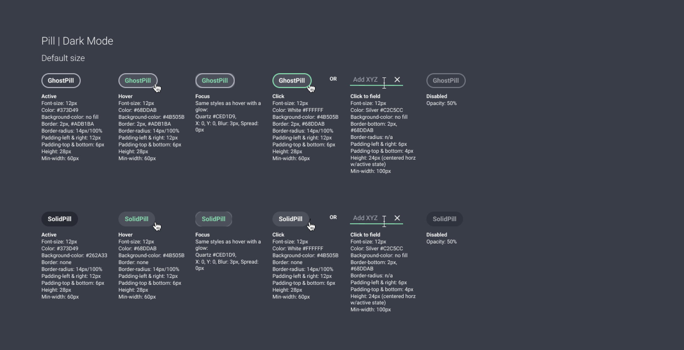Click the X icon beside top Add XYZ field

pos(397,80)
